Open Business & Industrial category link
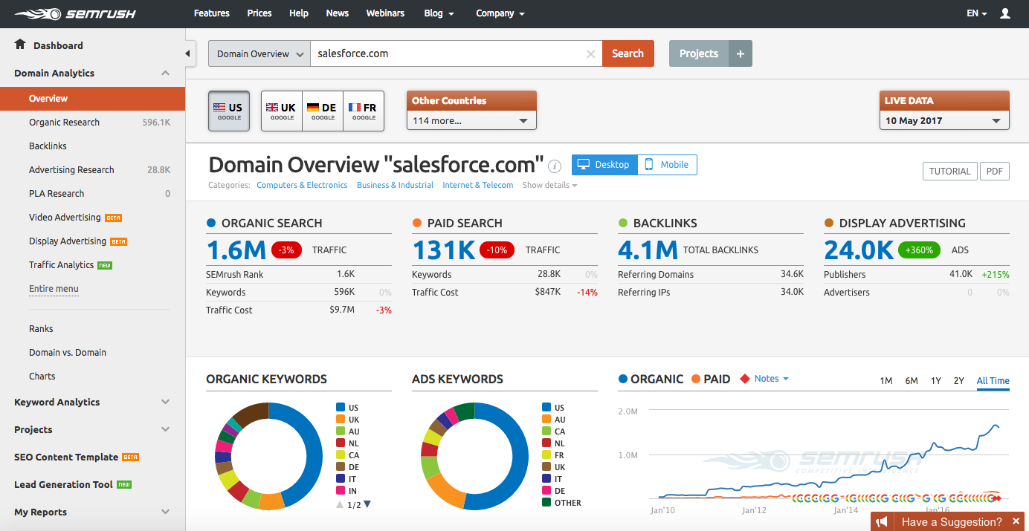The width and height of the screenshot is (1029, 531). [x=395, y=185]
